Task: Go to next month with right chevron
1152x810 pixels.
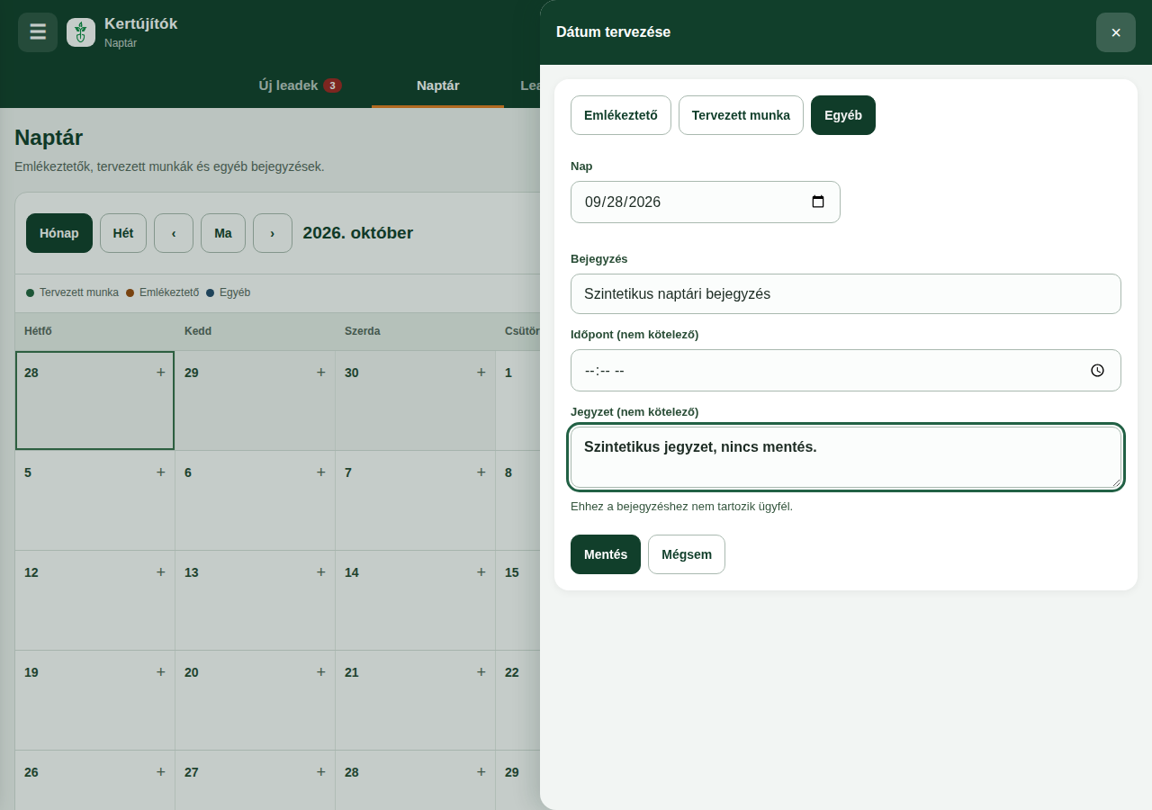Action: click(x=273, y=233)
